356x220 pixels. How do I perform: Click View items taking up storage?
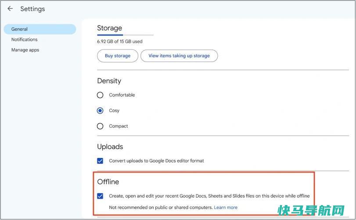pos(179,56)
